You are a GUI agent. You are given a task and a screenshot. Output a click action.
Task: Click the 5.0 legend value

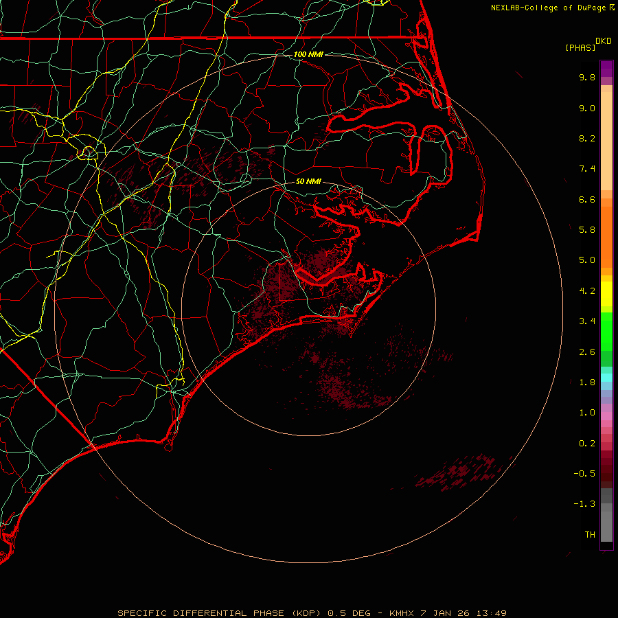tap(587, 260)
